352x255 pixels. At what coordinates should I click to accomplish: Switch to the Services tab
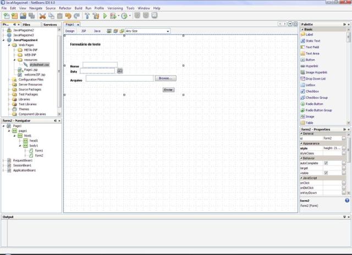click(50, 25)
